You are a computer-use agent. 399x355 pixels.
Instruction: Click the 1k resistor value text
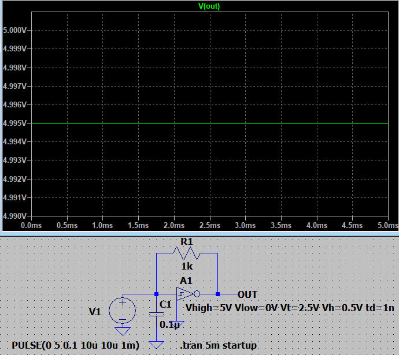click(x=186, y=268)
